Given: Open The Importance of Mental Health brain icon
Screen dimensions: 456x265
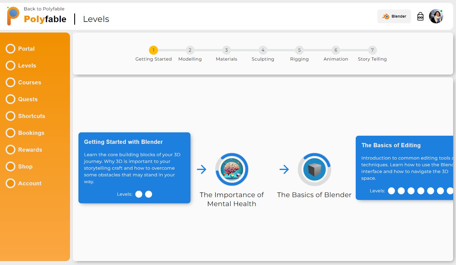Looking at the screenshot, I should (x=232, y=169).
